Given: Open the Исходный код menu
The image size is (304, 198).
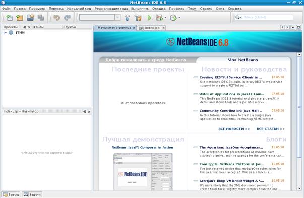Looking at the screenshot, I should point(79,9).
